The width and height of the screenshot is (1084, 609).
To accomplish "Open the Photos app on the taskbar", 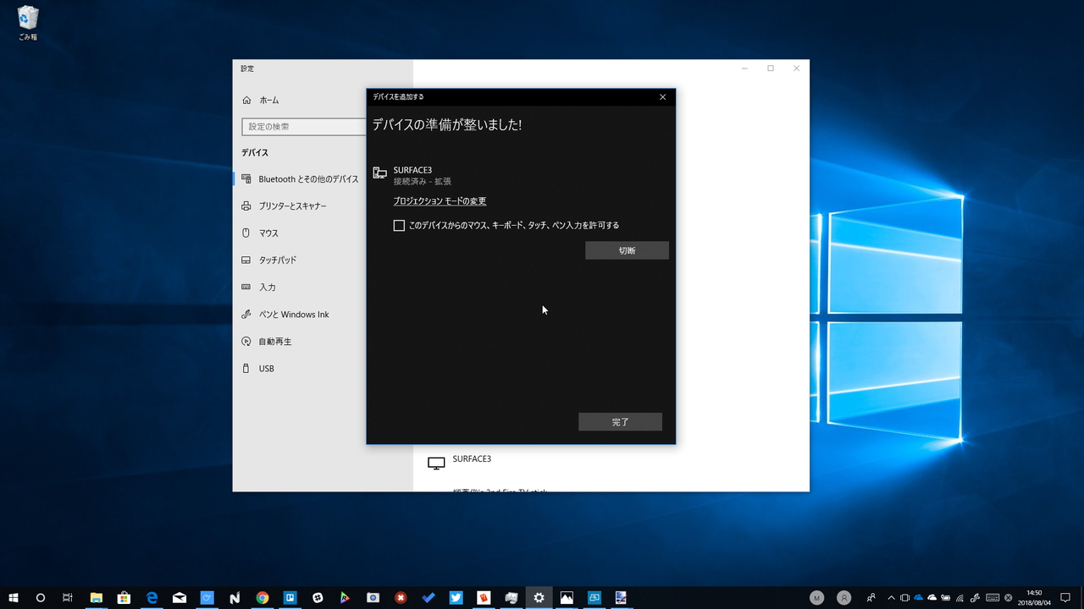I will pos(567,598).
